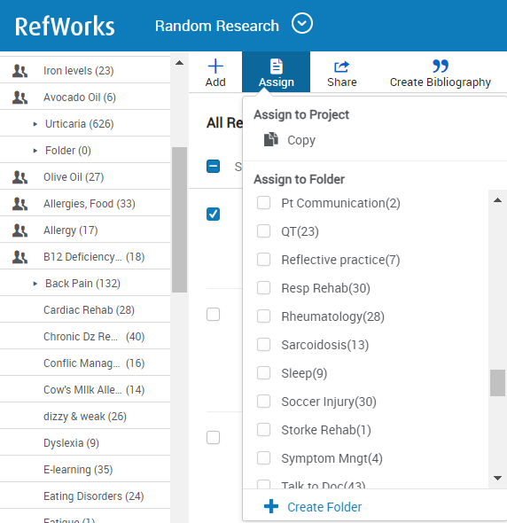Click the folder list scrollbar thumb
Viewport: 507px width, 523px height.
pyautogui.click(x=497, y=383)
